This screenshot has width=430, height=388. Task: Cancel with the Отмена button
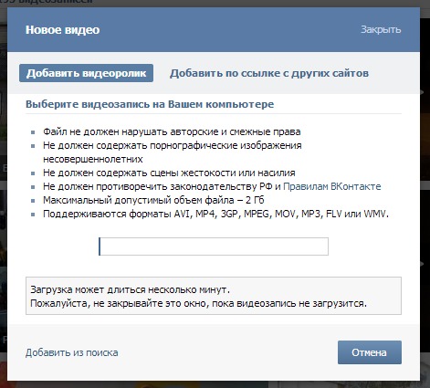coord(370,352)
